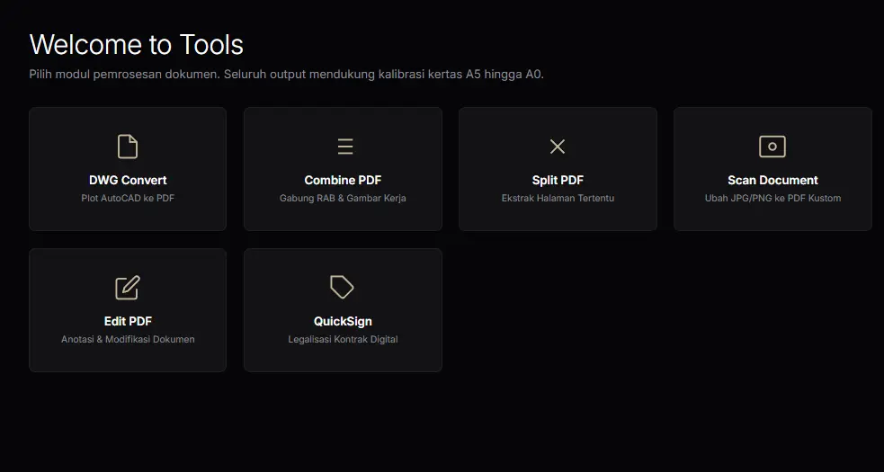The height and width of the screenshot is (472, 884).
Task: Click the 'Legalisasi Kontrak Digital' subtitle
Action: pyautogui.click(x=343, y=339)
